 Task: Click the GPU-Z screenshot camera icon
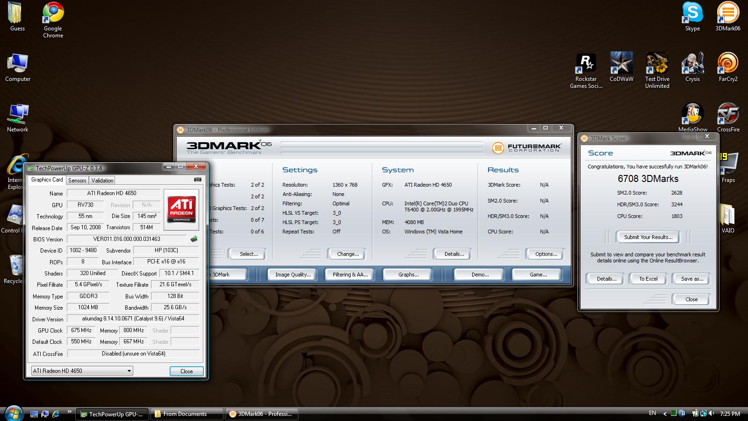[198, 180]
